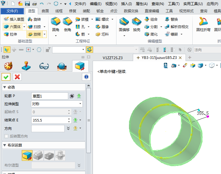The height and width of the screenshot is (174, 221).
Task: Click the blue info icon in panel
Action: click(x=86, y=77)
